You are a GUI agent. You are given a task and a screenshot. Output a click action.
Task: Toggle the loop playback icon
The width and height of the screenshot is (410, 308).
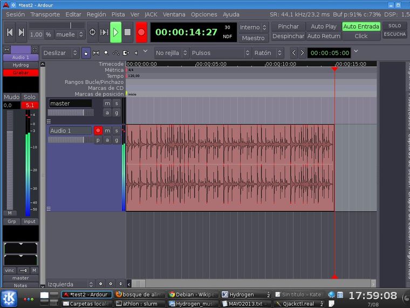[x=92, y=32]
